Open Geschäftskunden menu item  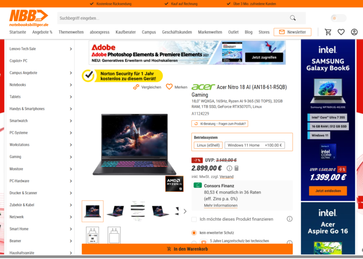point(177,32)
